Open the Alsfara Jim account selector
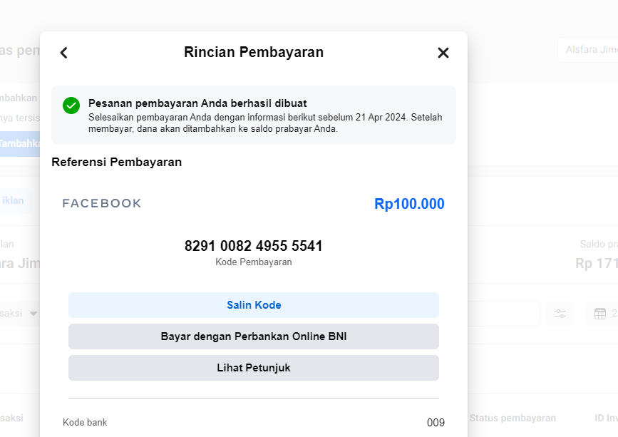Viewport: 618px width, 437px height. coord(588,50)
